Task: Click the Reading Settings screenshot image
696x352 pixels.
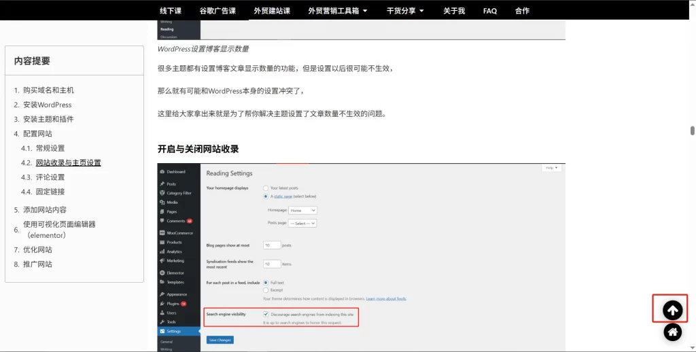Action: click(x=362, y=258)
